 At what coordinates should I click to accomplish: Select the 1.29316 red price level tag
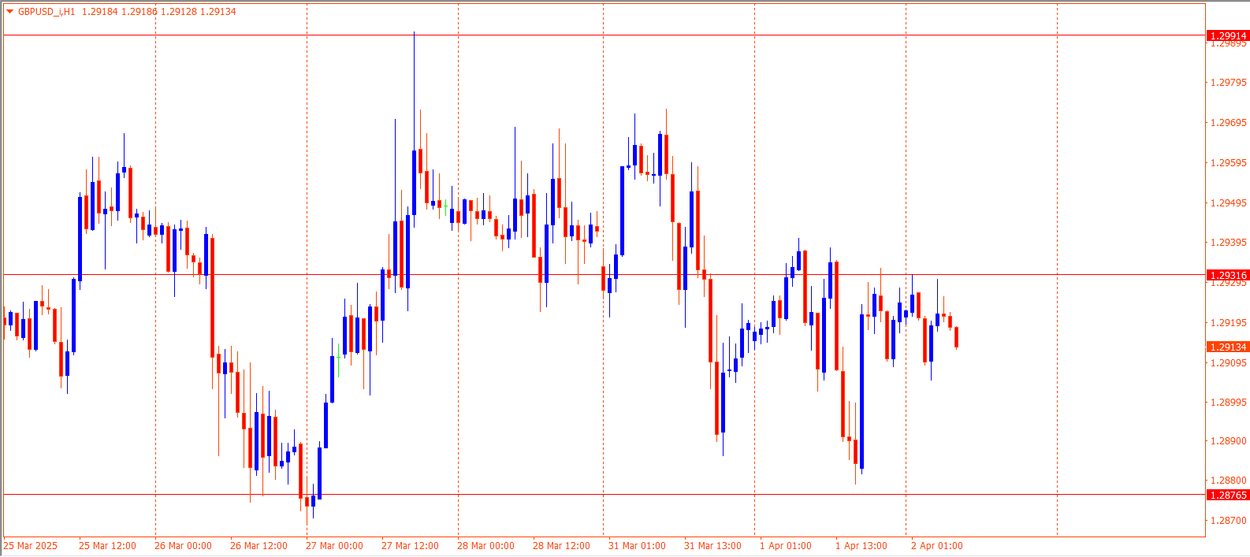point(1228,275)
